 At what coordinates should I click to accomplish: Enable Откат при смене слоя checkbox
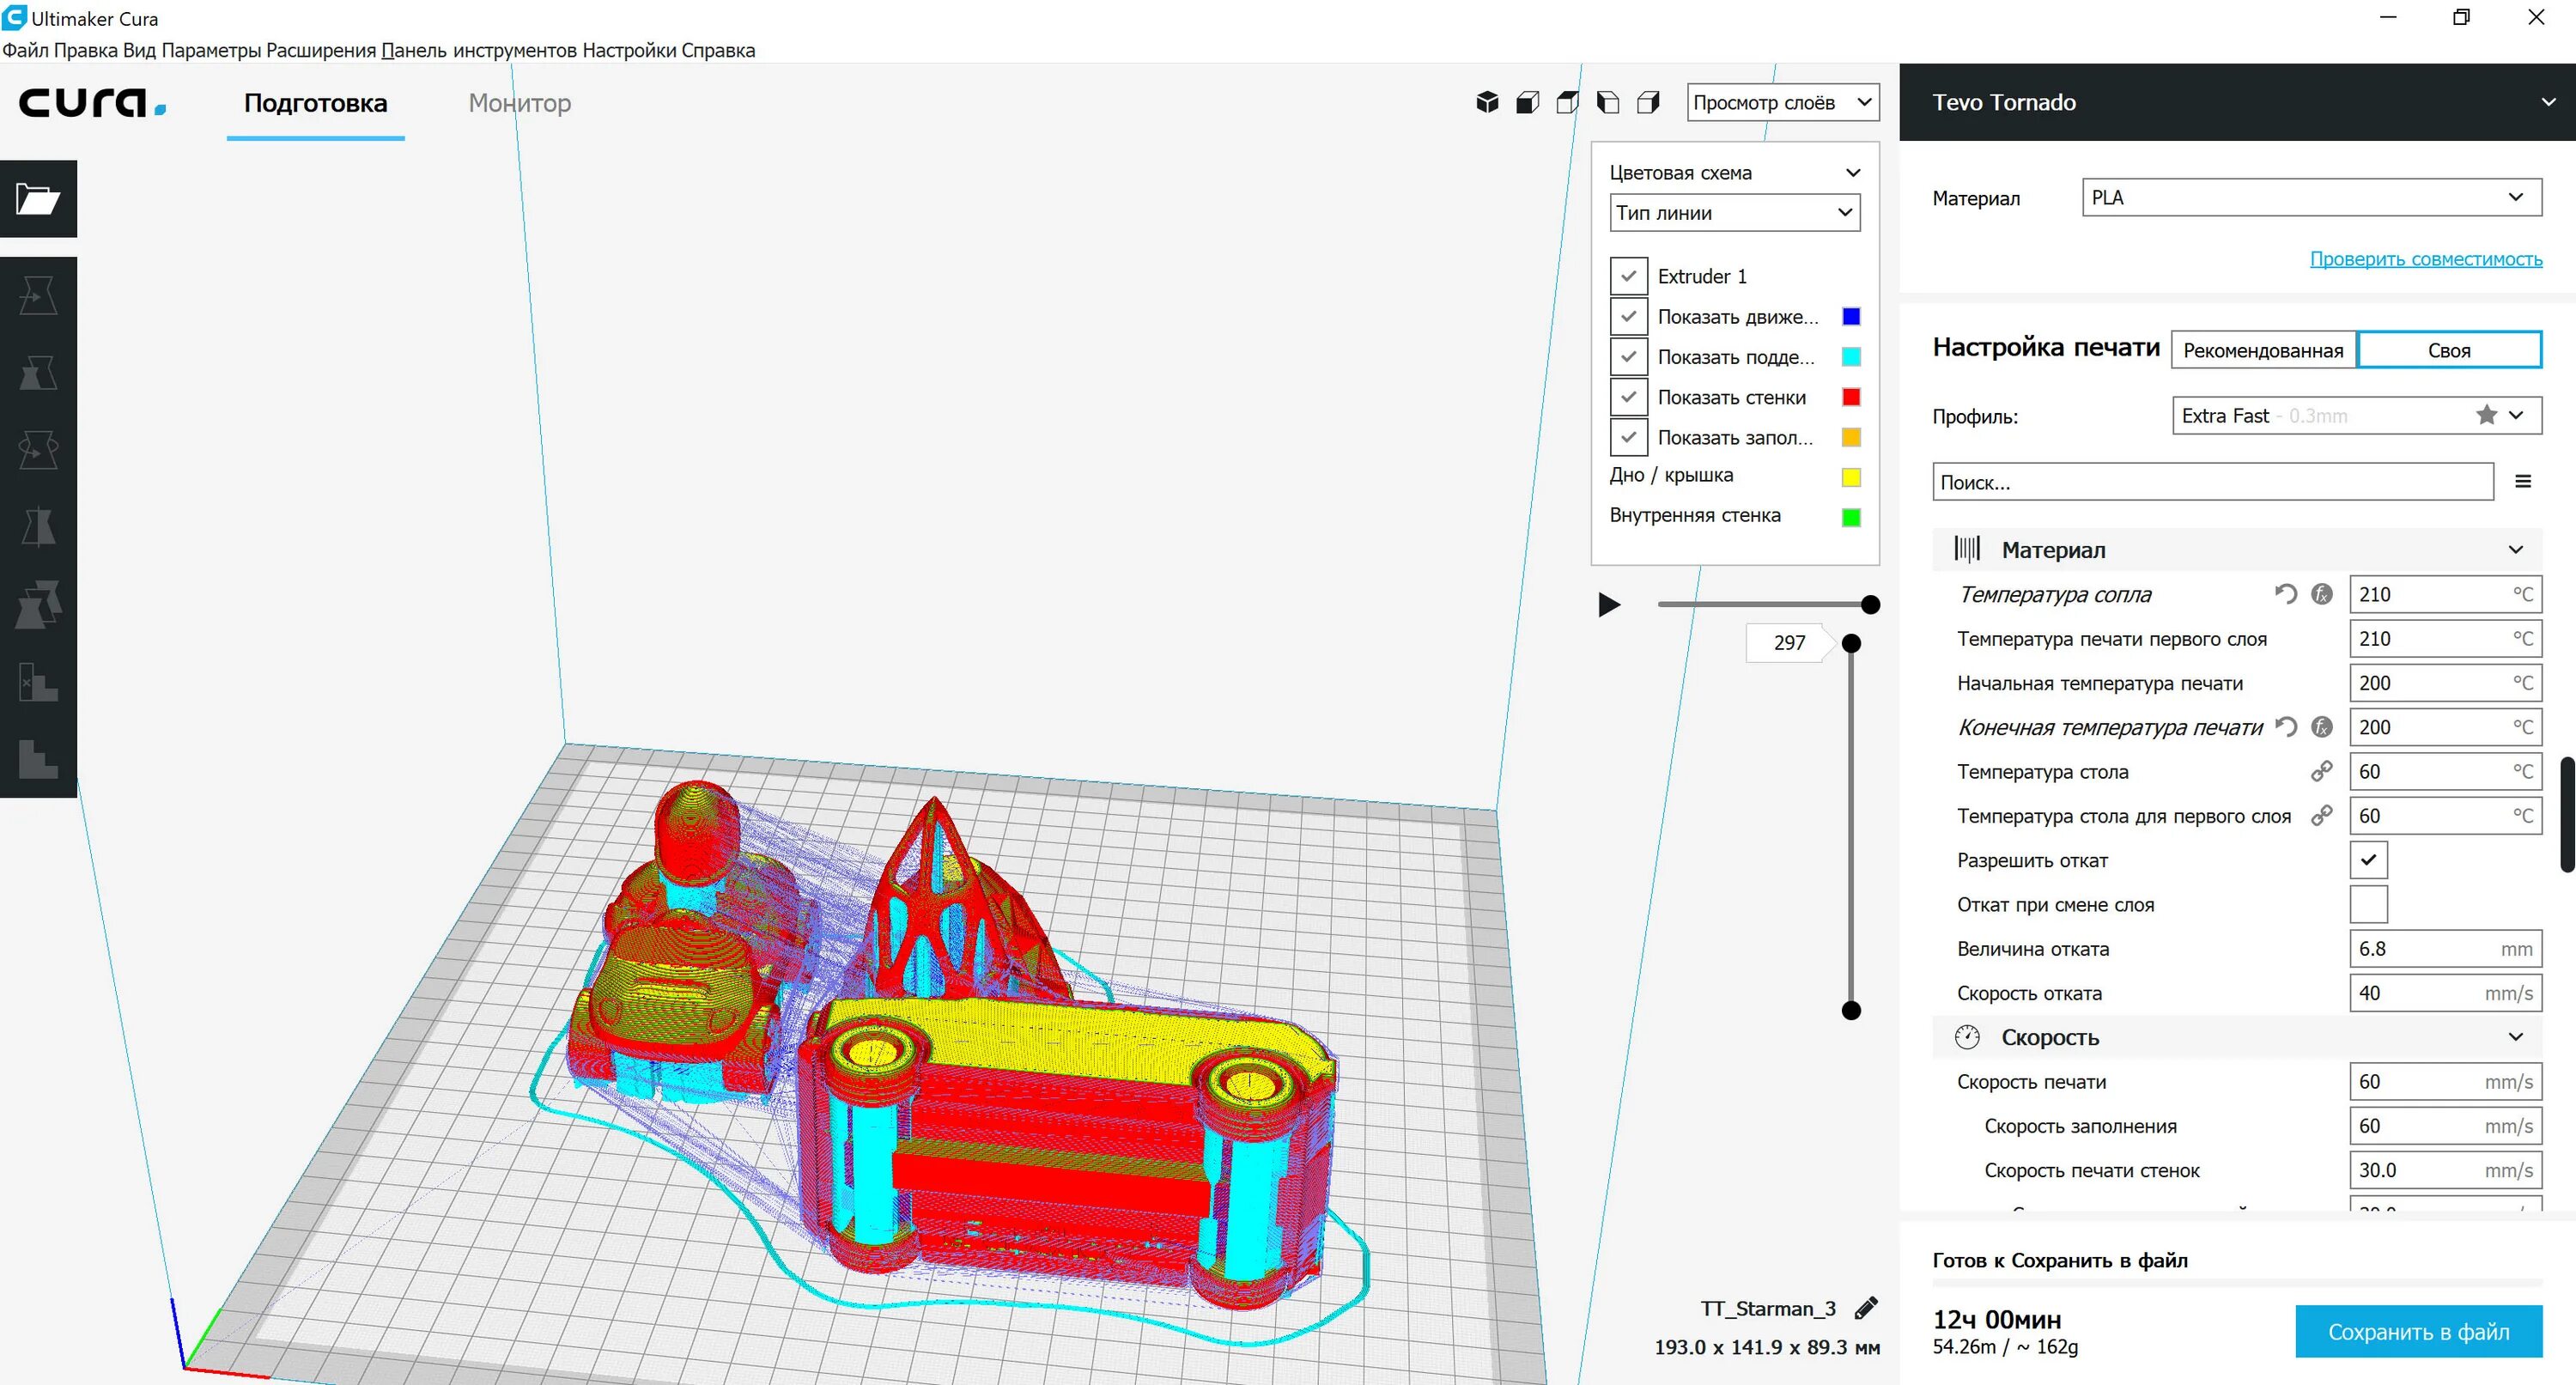(x=2368, y=904)
